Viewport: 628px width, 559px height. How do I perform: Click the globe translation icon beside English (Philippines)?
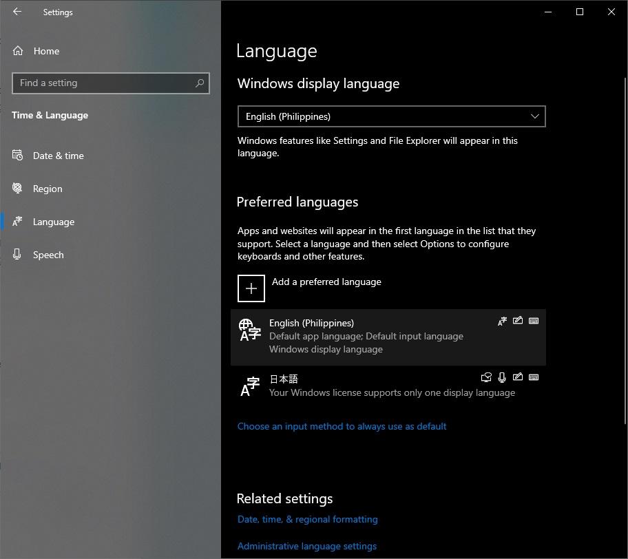tap(249, 330)
